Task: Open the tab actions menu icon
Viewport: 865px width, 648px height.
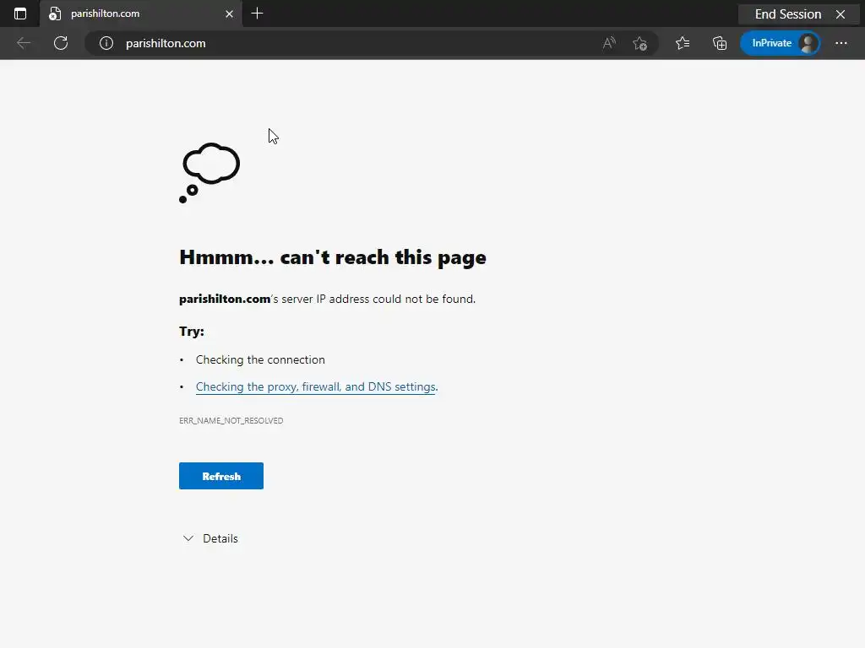Action: [x=20, y=13]
